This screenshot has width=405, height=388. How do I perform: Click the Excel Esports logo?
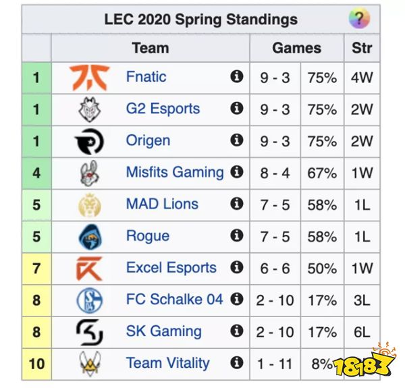click(90, 268)
